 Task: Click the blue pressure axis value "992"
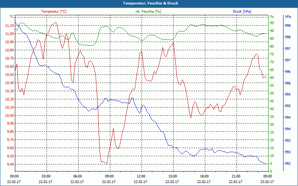click(288, 164)
